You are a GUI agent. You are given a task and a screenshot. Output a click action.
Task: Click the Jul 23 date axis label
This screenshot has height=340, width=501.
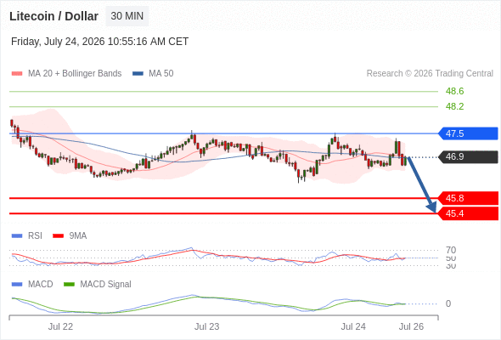pos(207,327)
